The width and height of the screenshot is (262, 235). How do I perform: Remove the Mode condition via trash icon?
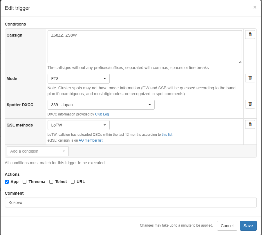(x=250, y=78)
